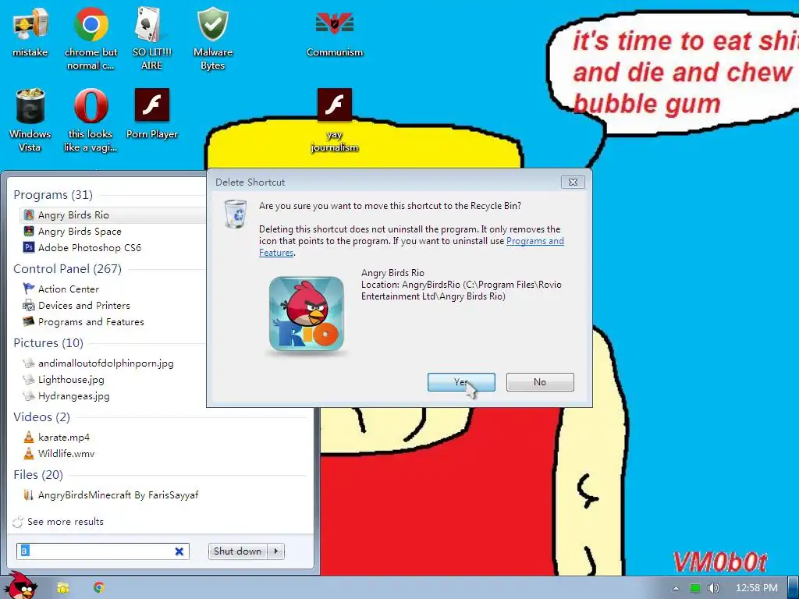Open Action Center from Control Panel results
This screenshot has height=599, width=799.
point(69,289)
